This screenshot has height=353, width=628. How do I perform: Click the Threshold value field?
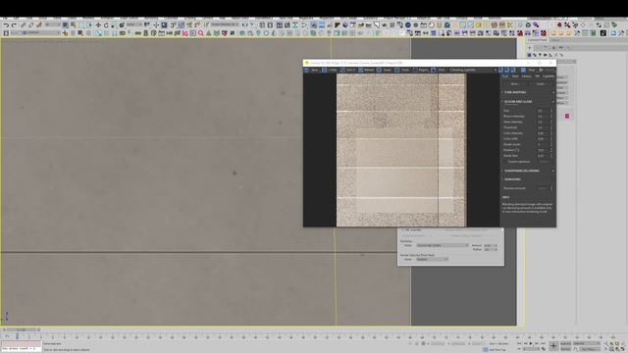543,127
